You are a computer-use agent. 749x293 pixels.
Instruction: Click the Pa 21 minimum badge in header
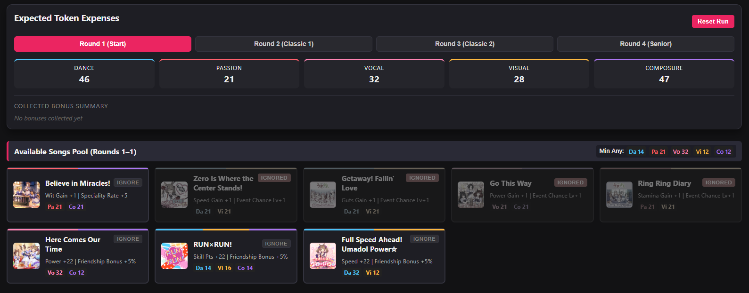[658, 151]
